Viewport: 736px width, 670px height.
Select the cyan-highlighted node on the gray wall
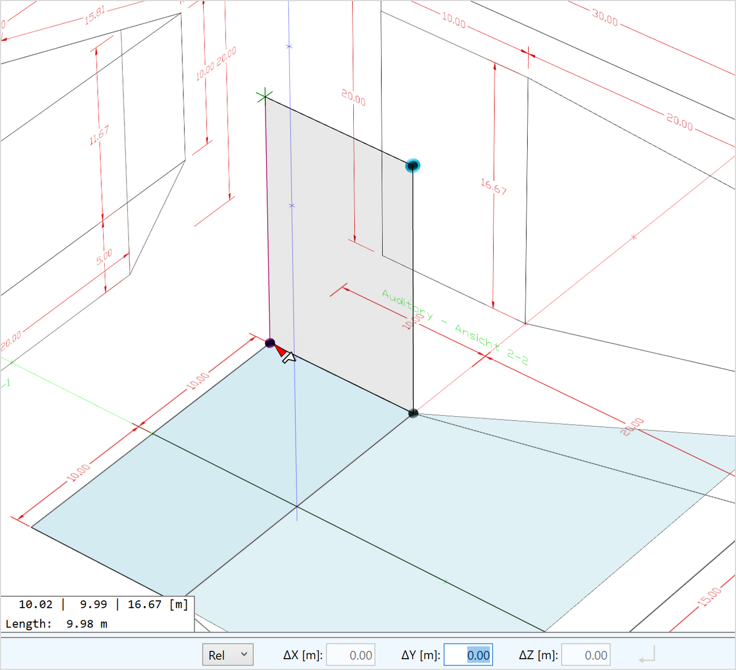pos(413,165)
